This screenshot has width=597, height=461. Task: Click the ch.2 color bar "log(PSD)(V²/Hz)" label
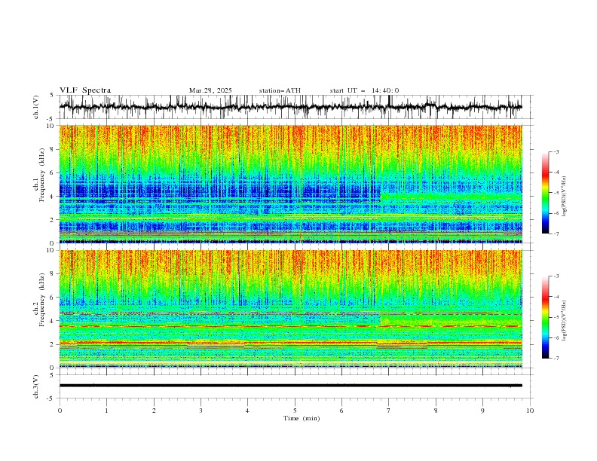pyautogui.click(x=564, y=321)
